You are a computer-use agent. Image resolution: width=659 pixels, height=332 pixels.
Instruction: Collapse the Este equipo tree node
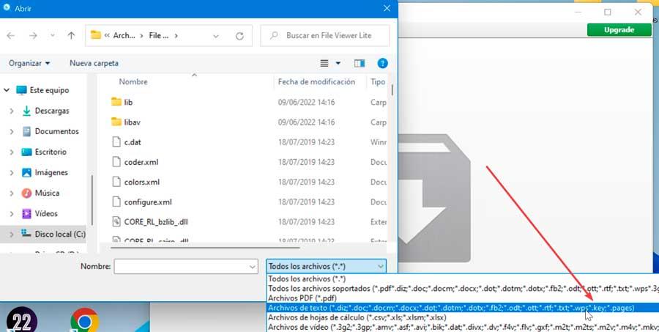[x=7, y=90]
